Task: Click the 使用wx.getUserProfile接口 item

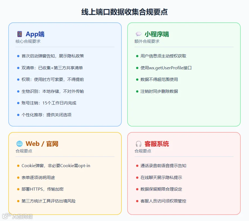Action: [166, 68]
